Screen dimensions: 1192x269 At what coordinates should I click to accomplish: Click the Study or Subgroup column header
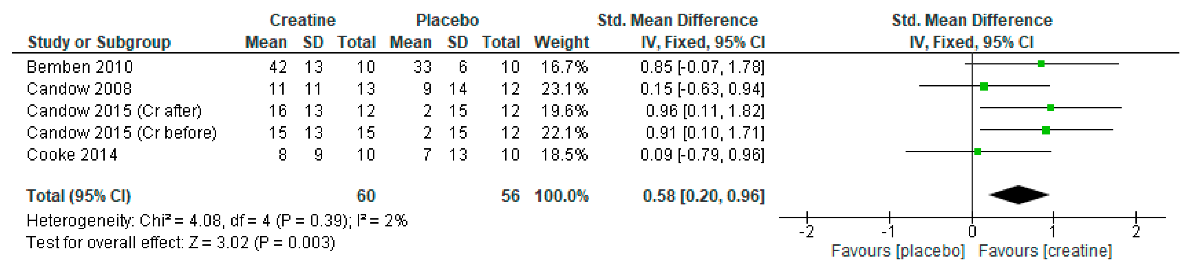click(99, 42)
